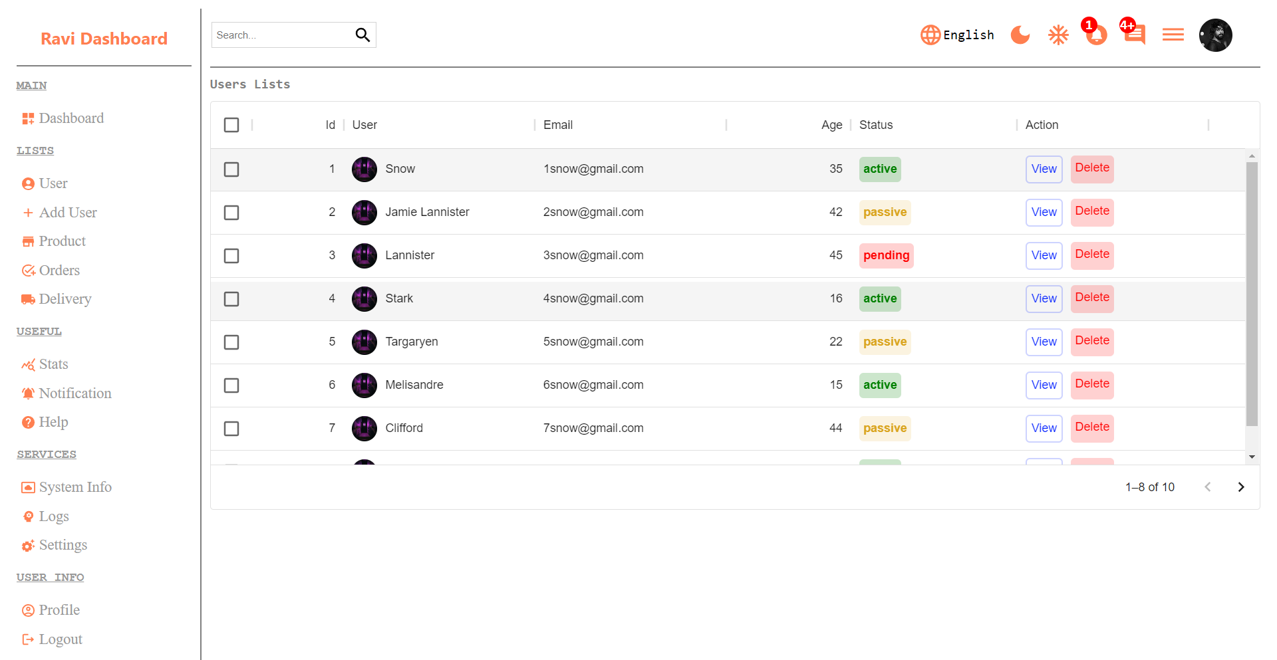Check the select-all checkbox in the table header
Screen dimensions: 1277x660
coord(231,124)
